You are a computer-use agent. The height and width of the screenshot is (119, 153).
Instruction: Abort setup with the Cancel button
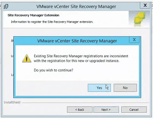coord(134,110)
